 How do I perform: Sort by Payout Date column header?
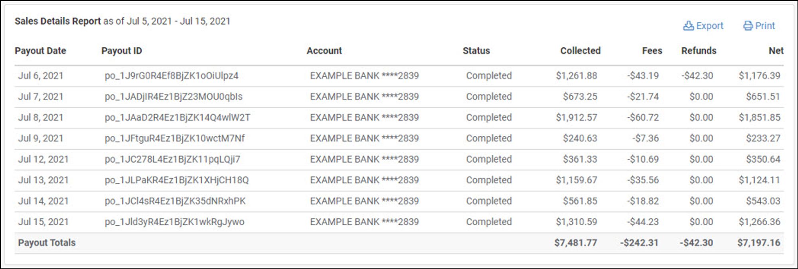tap(40, 51)
